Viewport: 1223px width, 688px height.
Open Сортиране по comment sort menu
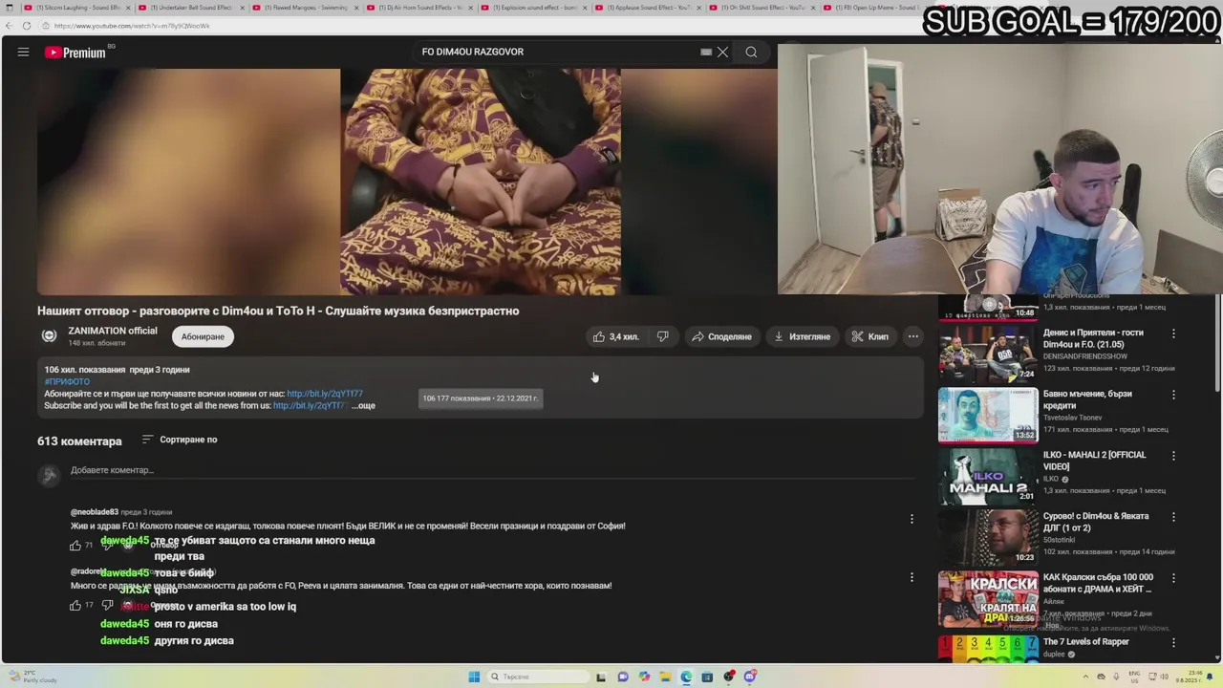180,440
